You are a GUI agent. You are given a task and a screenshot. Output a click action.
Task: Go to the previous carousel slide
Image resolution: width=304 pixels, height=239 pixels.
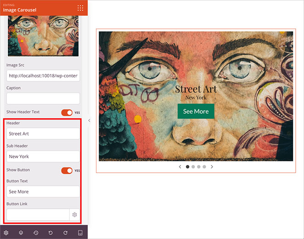click(180, 167)
